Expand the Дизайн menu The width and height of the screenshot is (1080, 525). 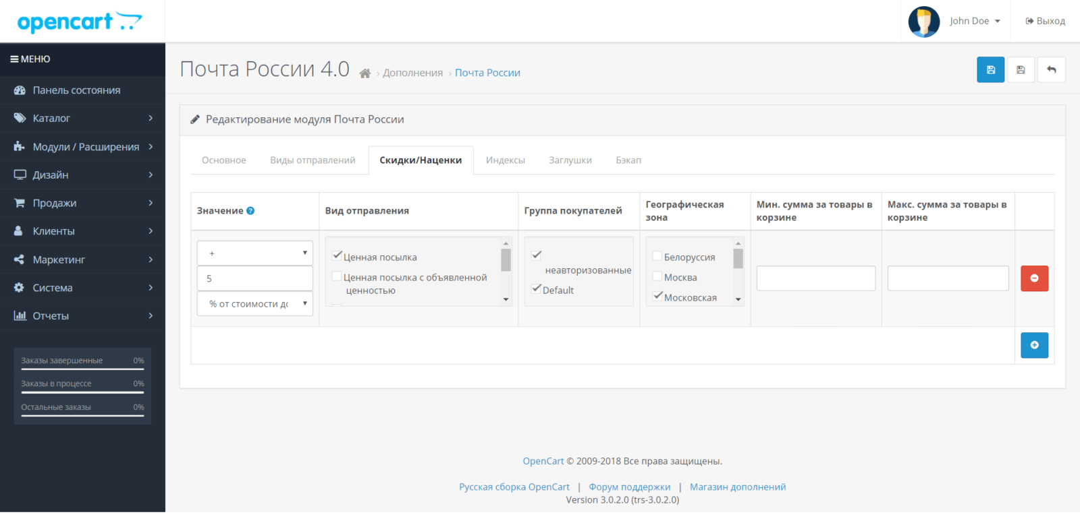point(82,175)
